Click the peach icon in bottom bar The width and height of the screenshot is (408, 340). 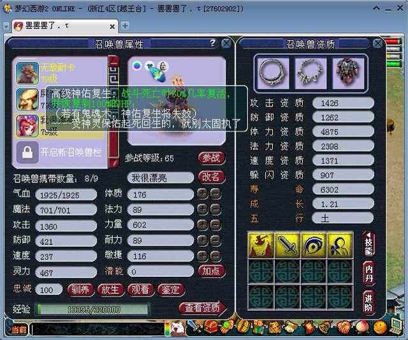(362, 327)
